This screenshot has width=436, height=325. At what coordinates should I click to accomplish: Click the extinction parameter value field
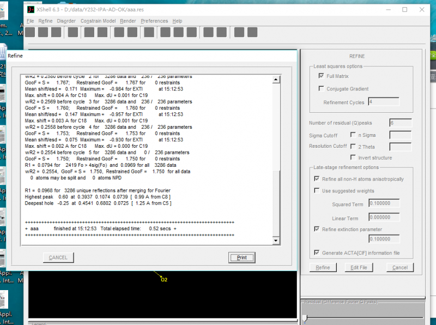coord(384,239)
